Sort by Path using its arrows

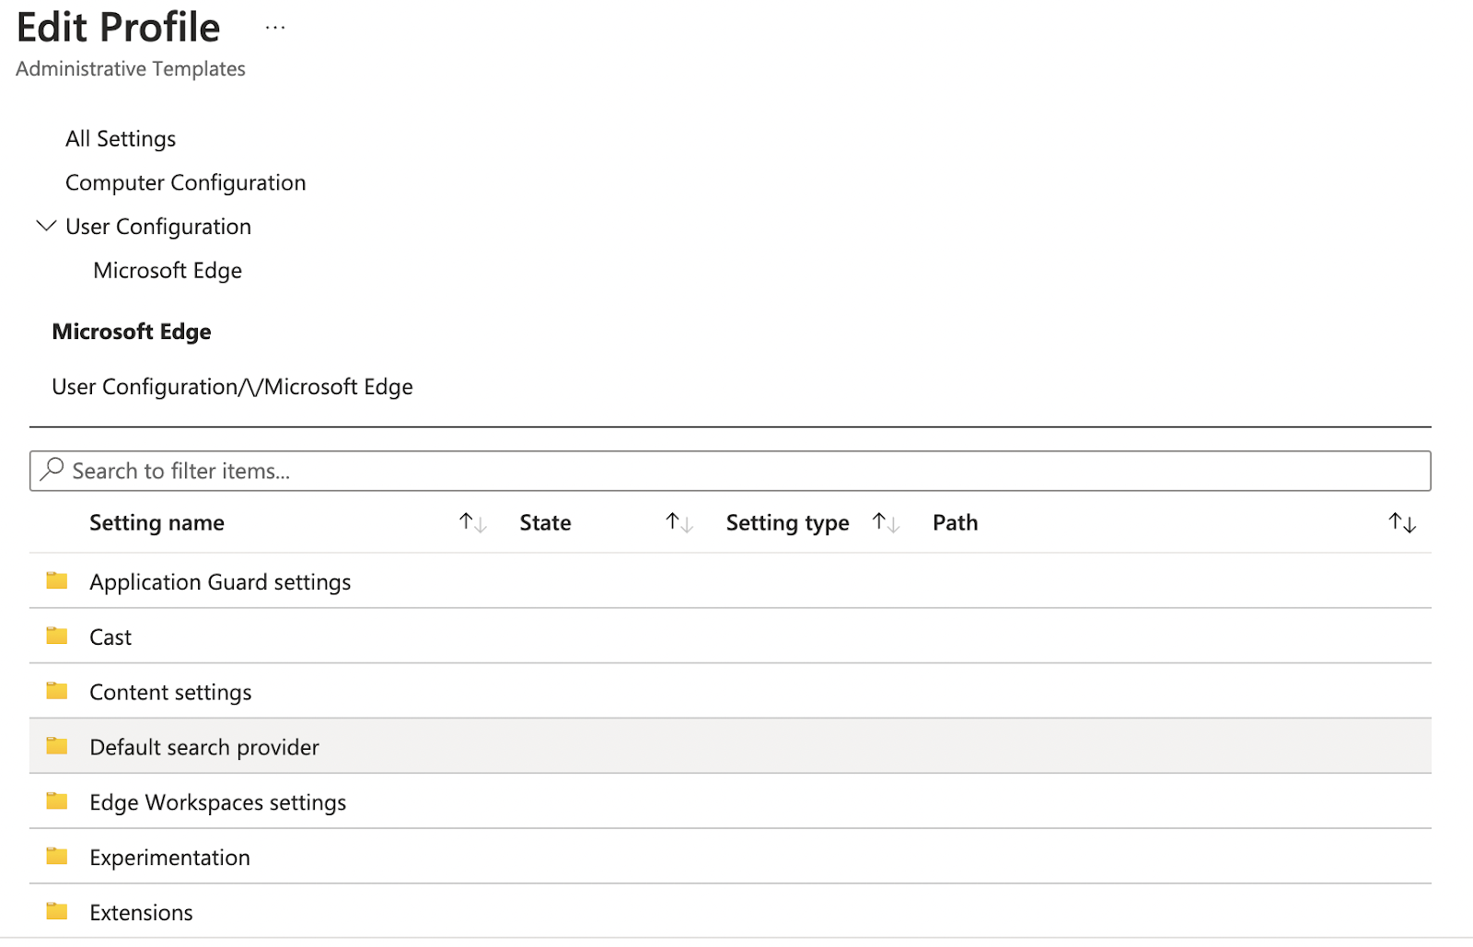pos(1402,523)
